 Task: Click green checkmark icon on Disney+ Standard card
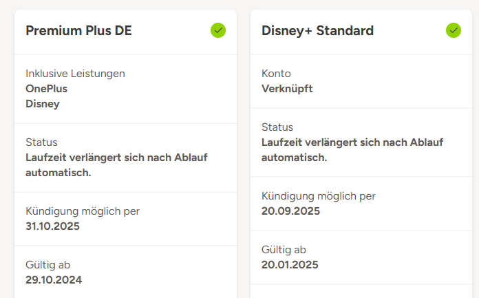point(454,30)
